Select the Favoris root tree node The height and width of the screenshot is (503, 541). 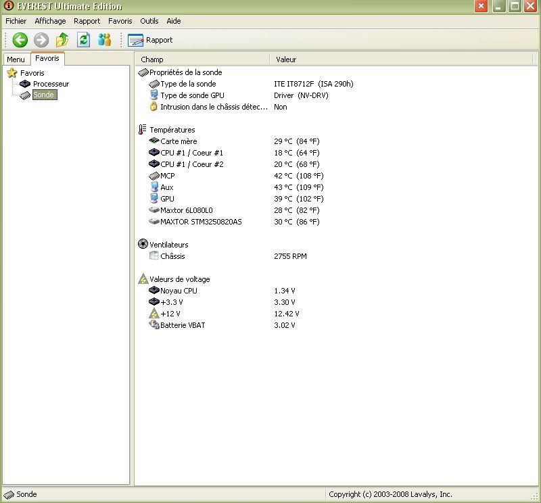coord(32,72)
